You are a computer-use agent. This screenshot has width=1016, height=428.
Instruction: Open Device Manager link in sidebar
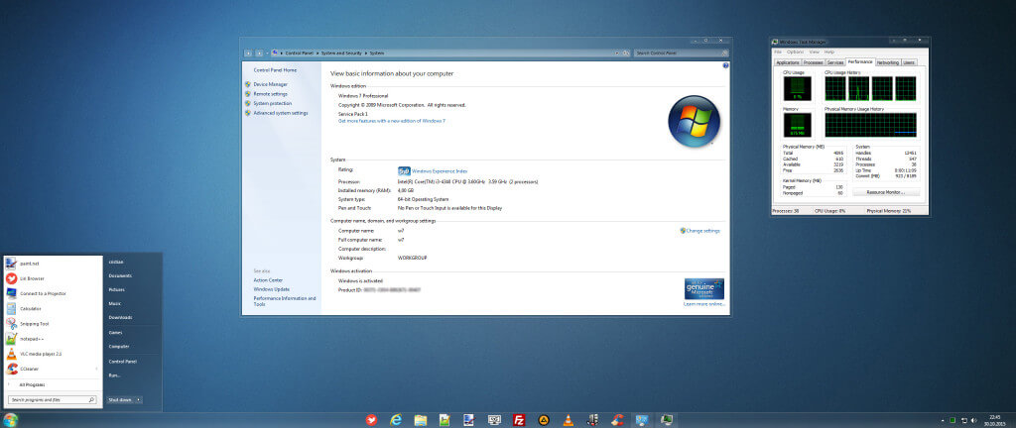(x=271, y=85)
